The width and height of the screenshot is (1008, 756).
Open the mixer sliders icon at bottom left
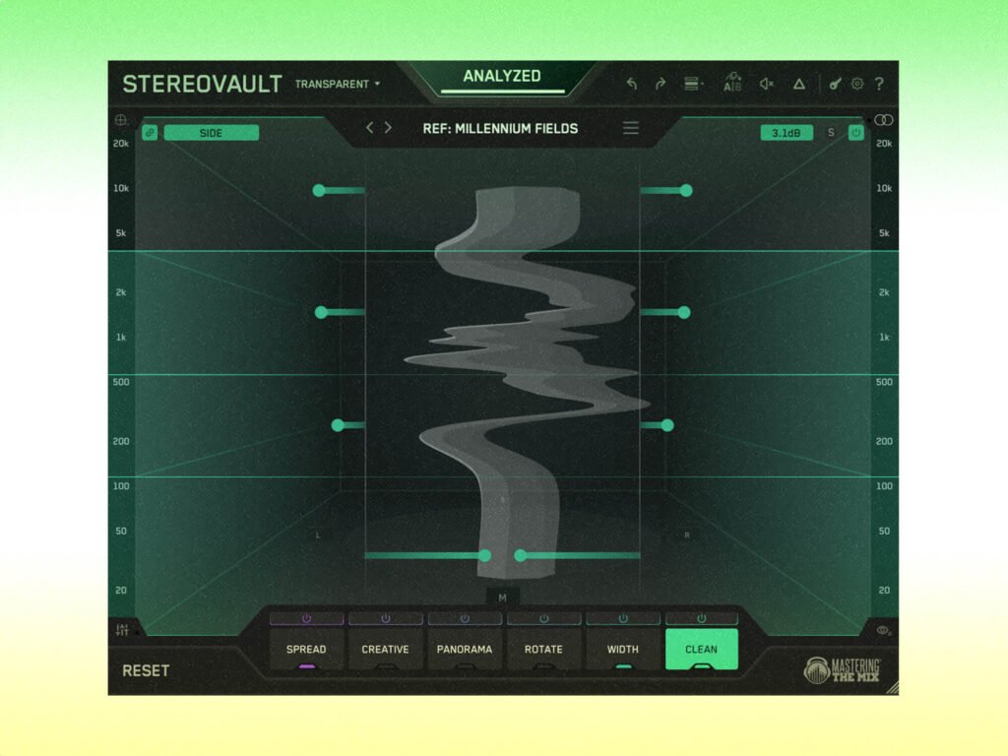(x=121, y=630)
